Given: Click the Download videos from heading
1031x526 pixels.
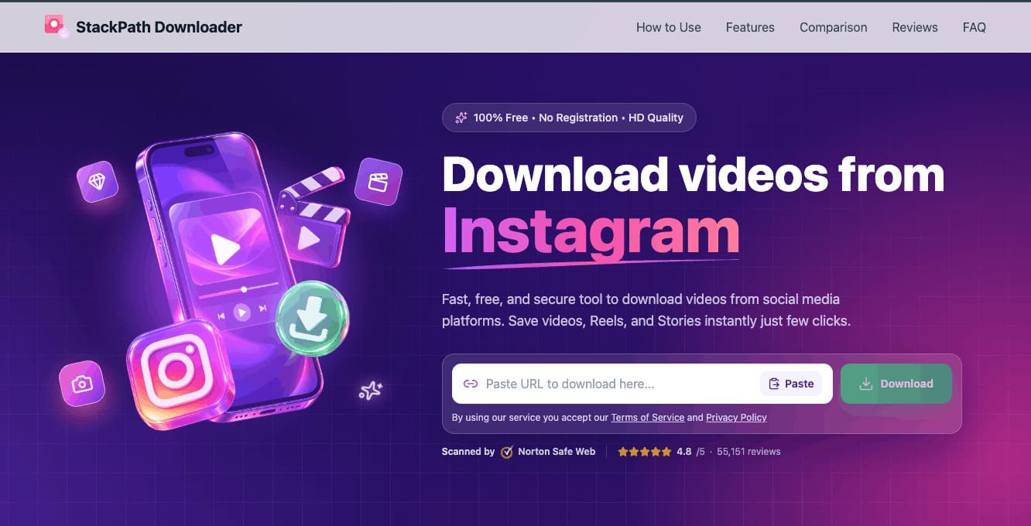Looking at the screenshot, I should tap(694, 174).
